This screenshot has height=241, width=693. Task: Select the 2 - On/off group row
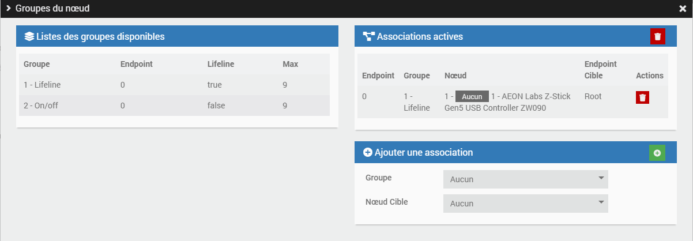click(x=174, y=106)
